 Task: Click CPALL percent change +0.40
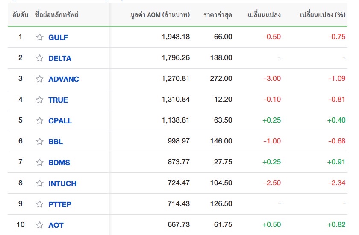[336, 120]
